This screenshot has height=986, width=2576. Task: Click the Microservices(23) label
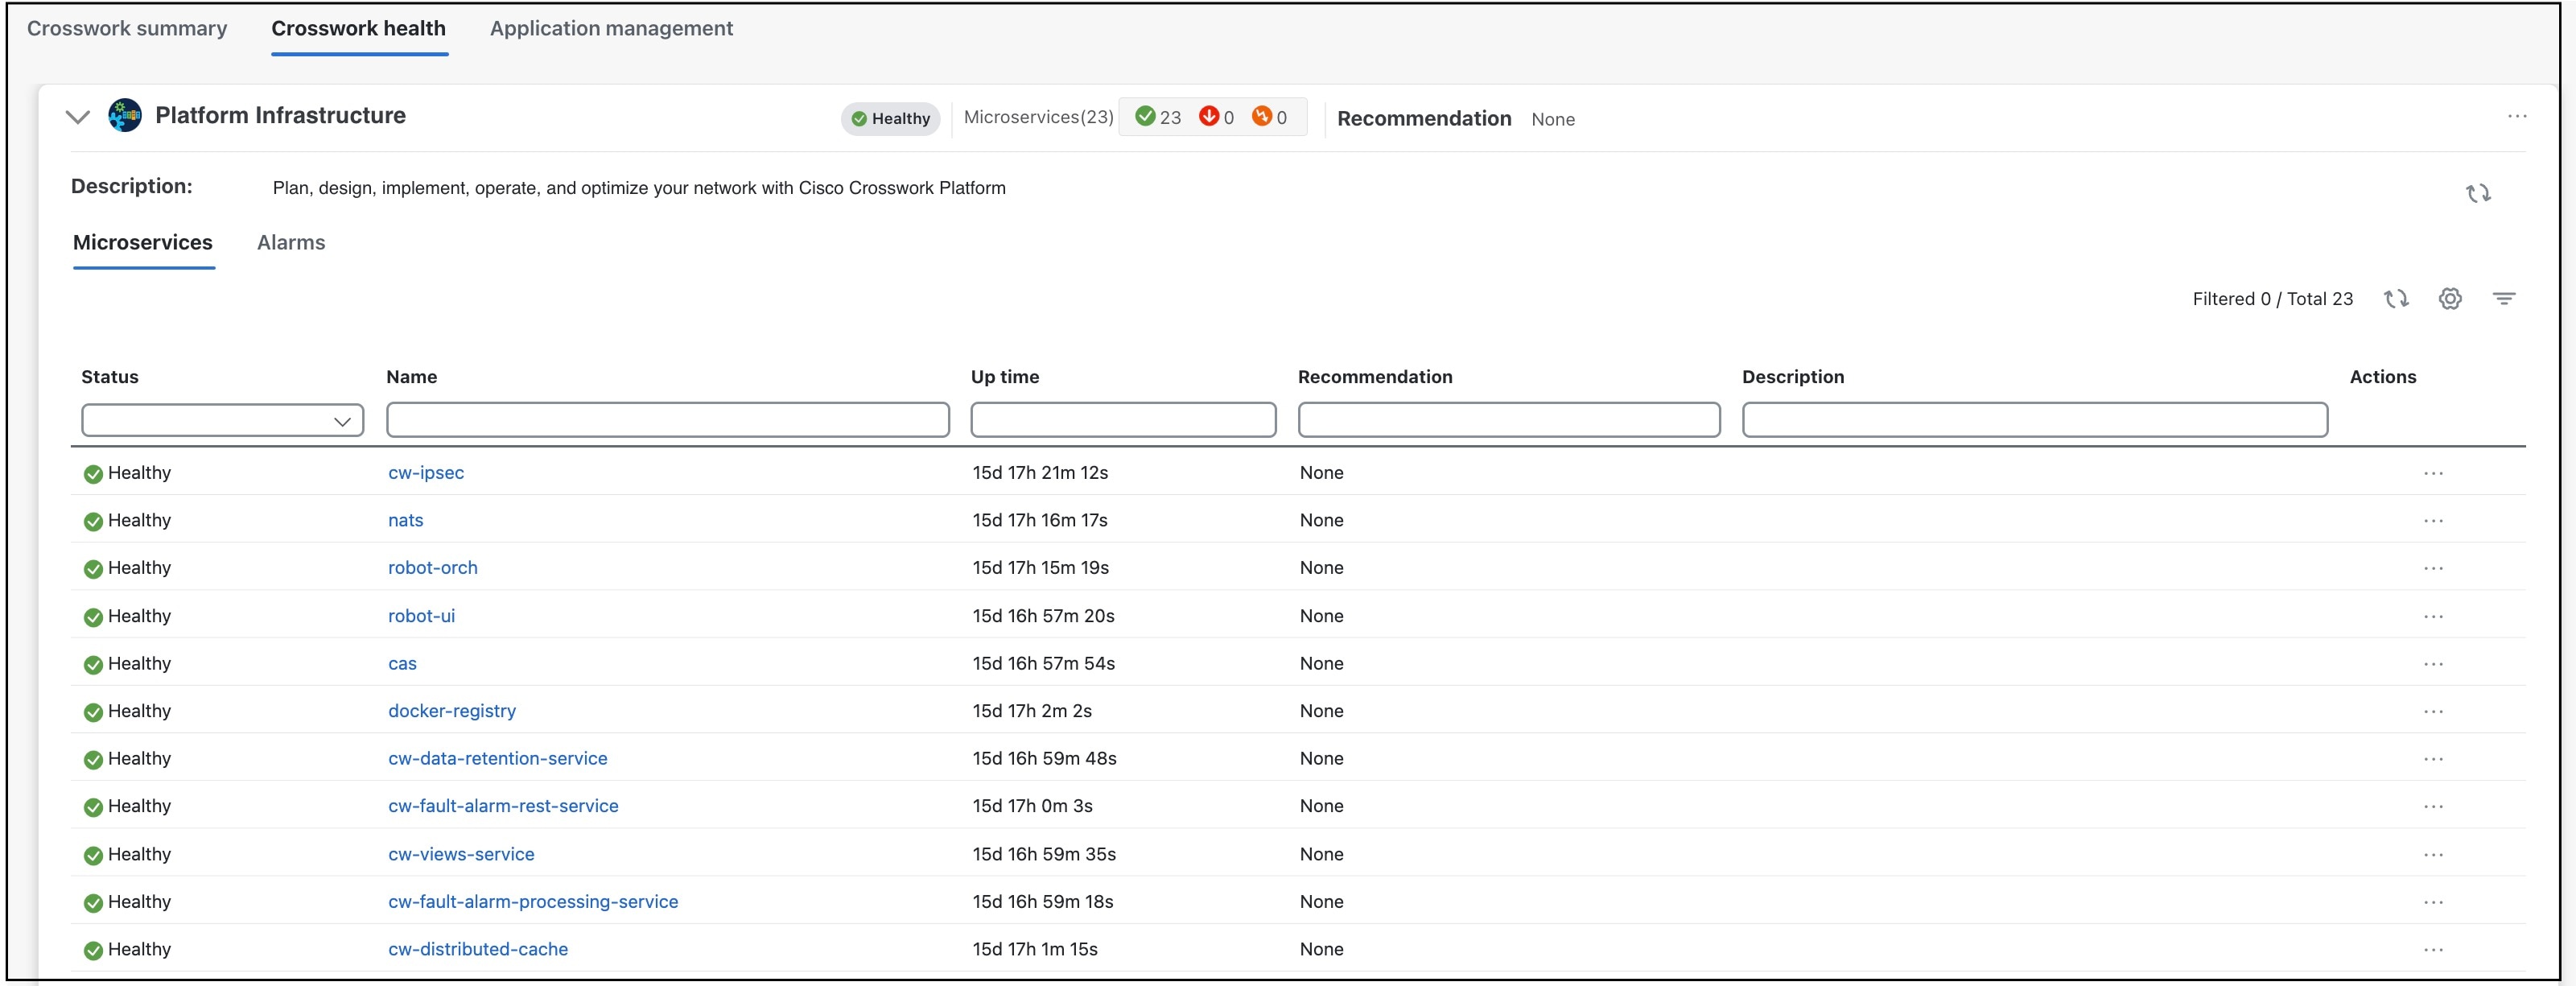pos(1039,117)
